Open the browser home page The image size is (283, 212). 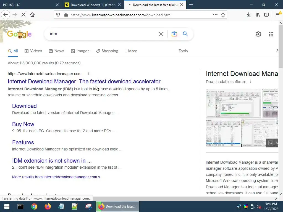click(32, 15)
